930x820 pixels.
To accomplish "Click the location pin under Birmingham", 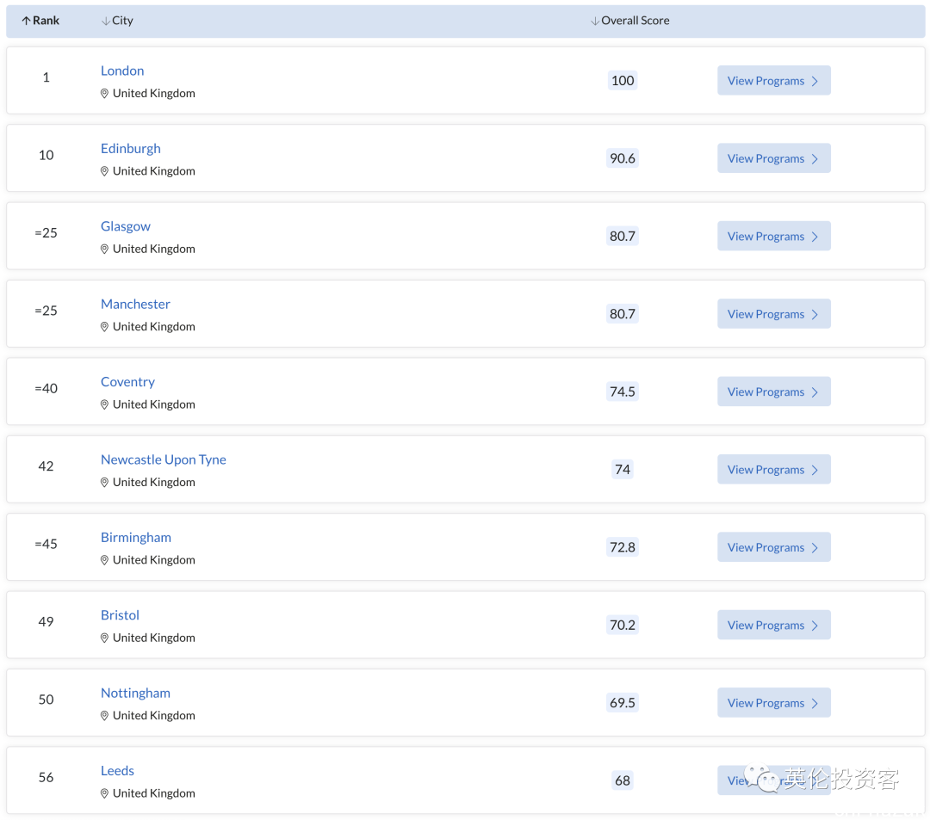I will (104, 560).
